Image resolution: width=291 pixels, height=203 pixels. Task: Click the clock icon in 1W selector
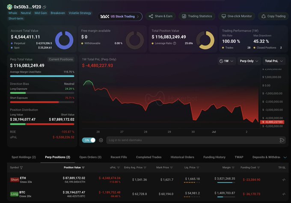point(221,61)
